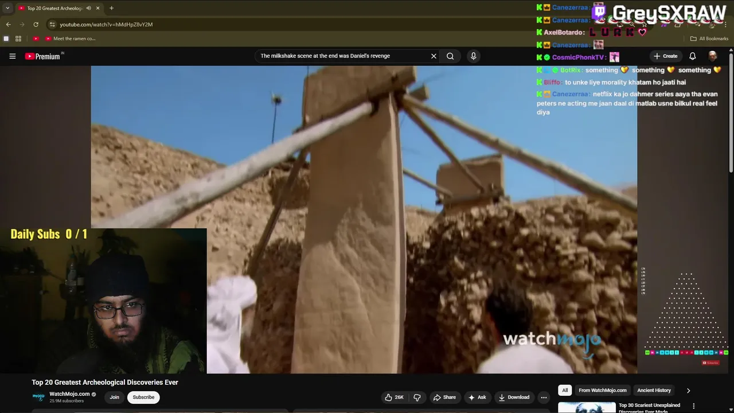Select the Ancient History chip

[654, 390]
